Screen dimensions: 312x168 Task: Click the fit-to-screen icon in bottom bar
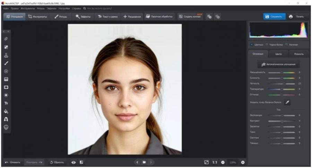206,162
